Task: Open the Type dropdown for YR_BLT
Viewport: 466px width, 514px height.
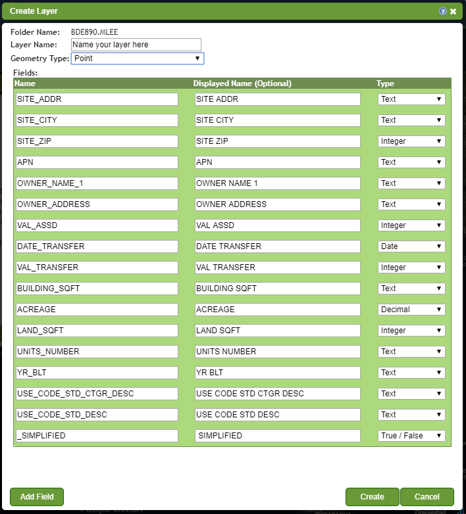Action: coord(411,373)
